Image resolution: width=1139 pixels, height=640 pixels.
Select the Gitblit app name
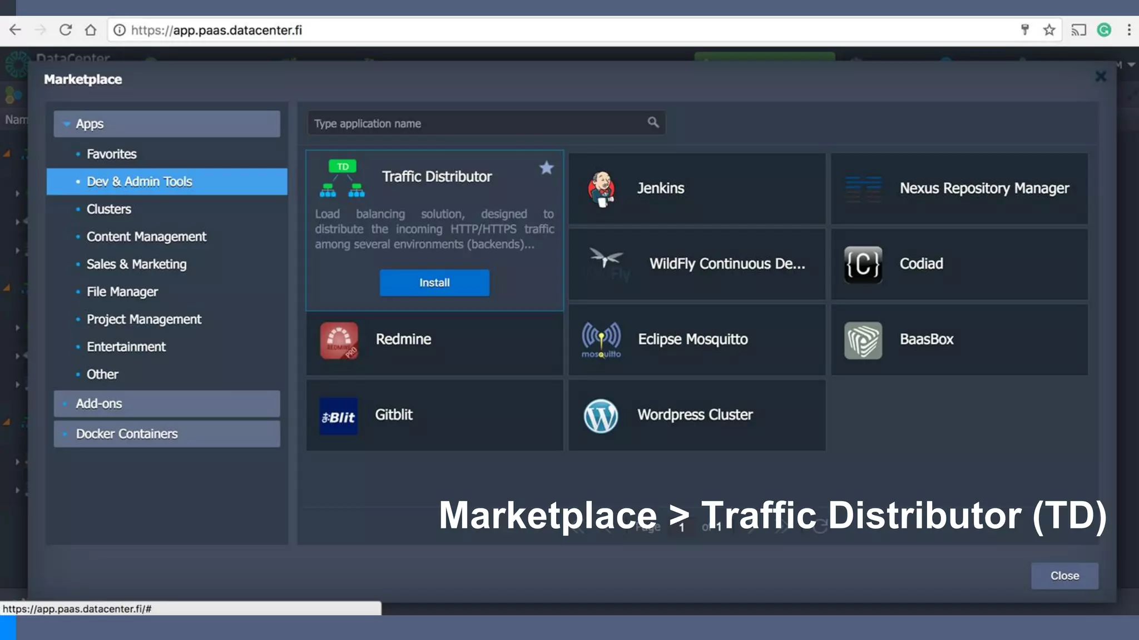(x=394, y=415)
